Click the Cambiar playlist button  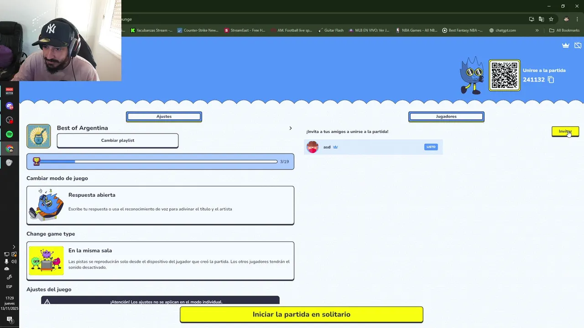[x=118, y=140]
